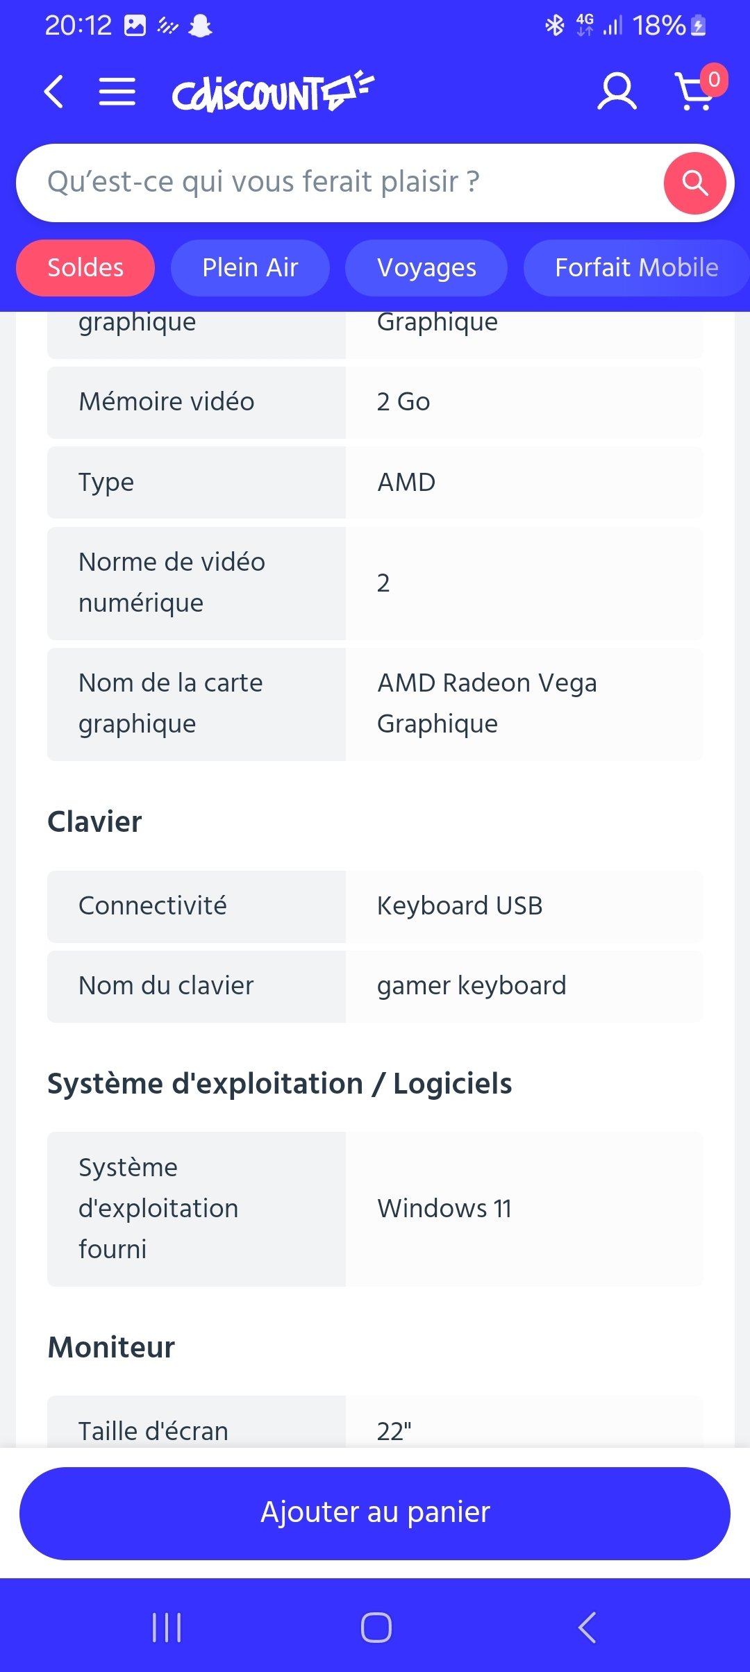Tap Android recent apps button
750x1672 pixels.
(167, 1627)
